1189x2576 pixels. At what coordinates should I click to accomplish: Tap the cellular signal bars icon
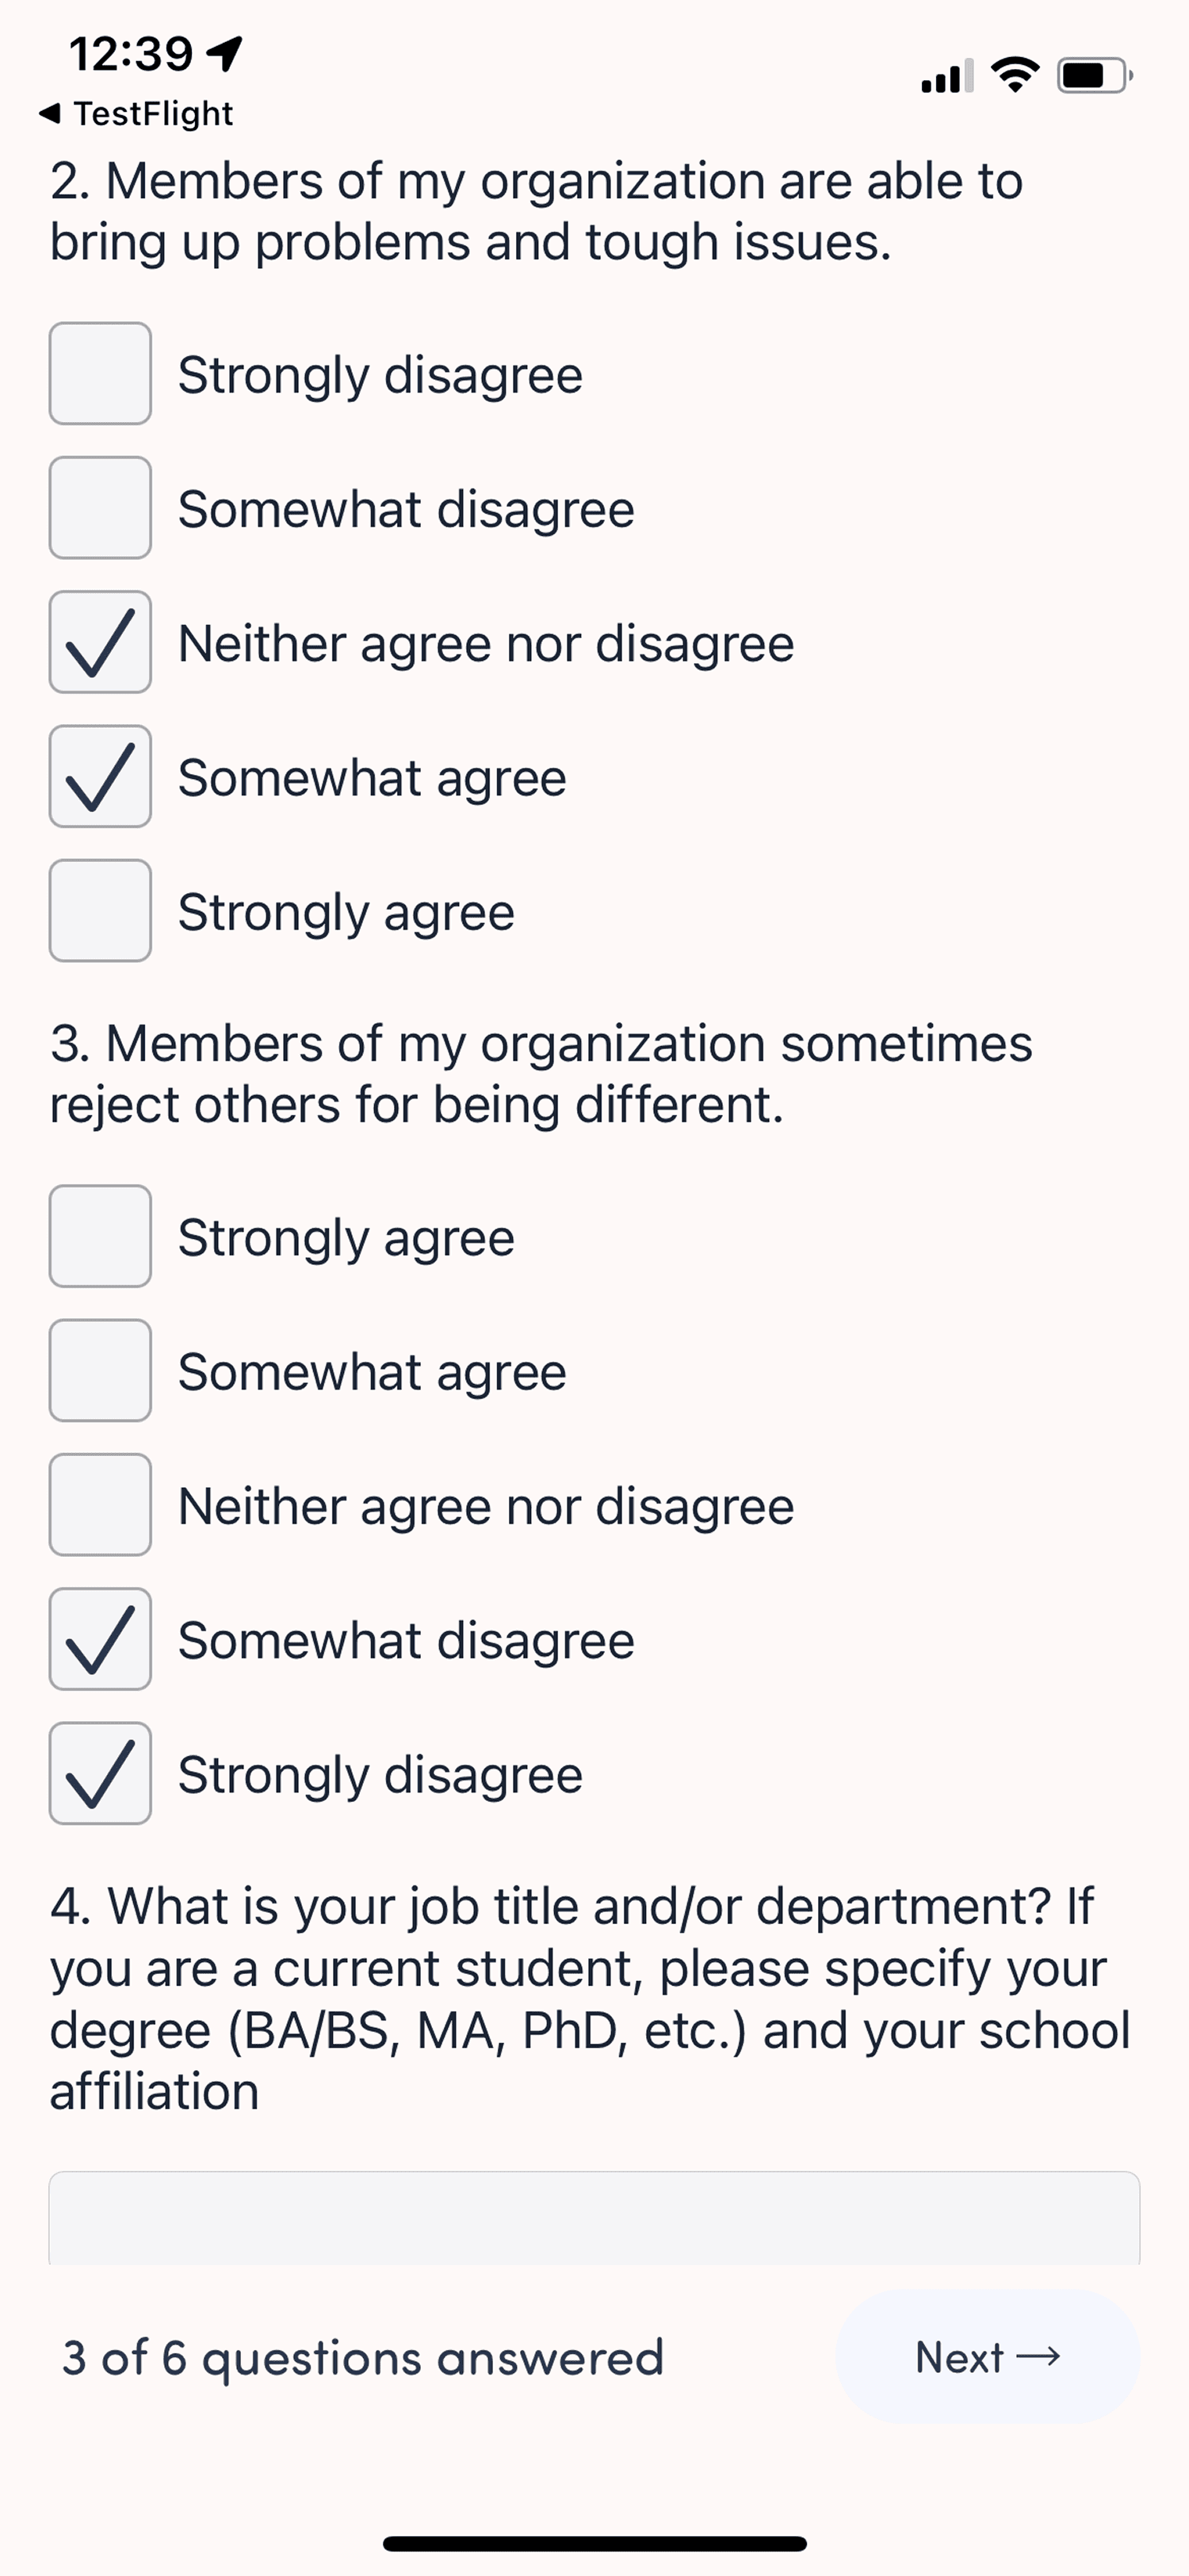946,77
